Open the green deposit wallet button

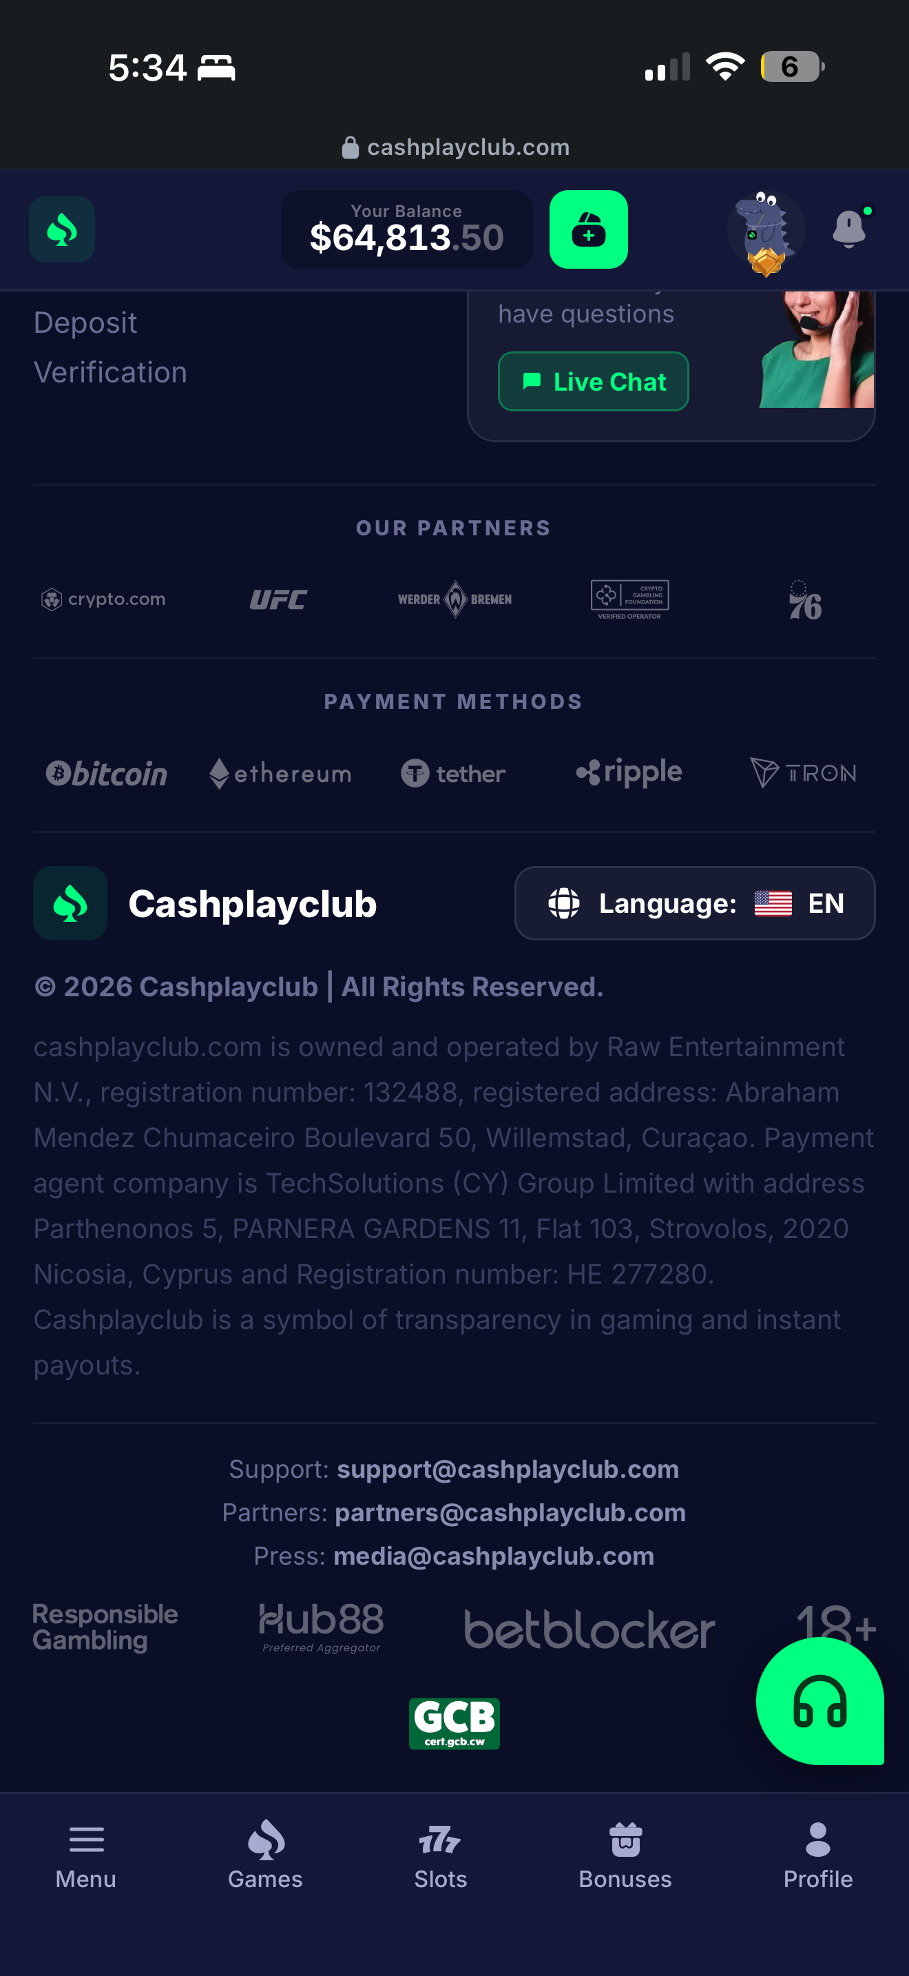tap(589, 229)
